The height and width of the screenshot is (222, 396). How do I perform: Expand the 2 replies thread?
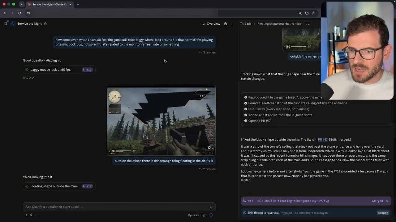pyautogui.click(x=207, y=169)
